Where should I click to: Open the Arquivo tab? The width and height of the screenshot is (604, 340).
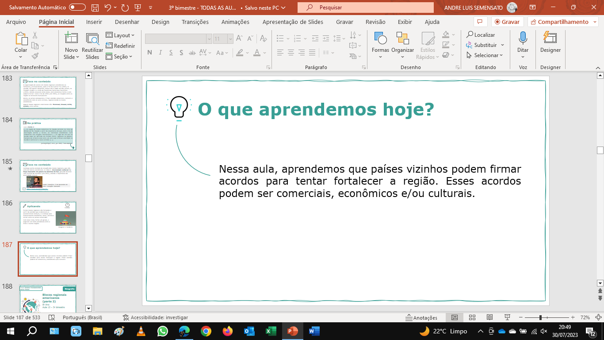[16, 22]
